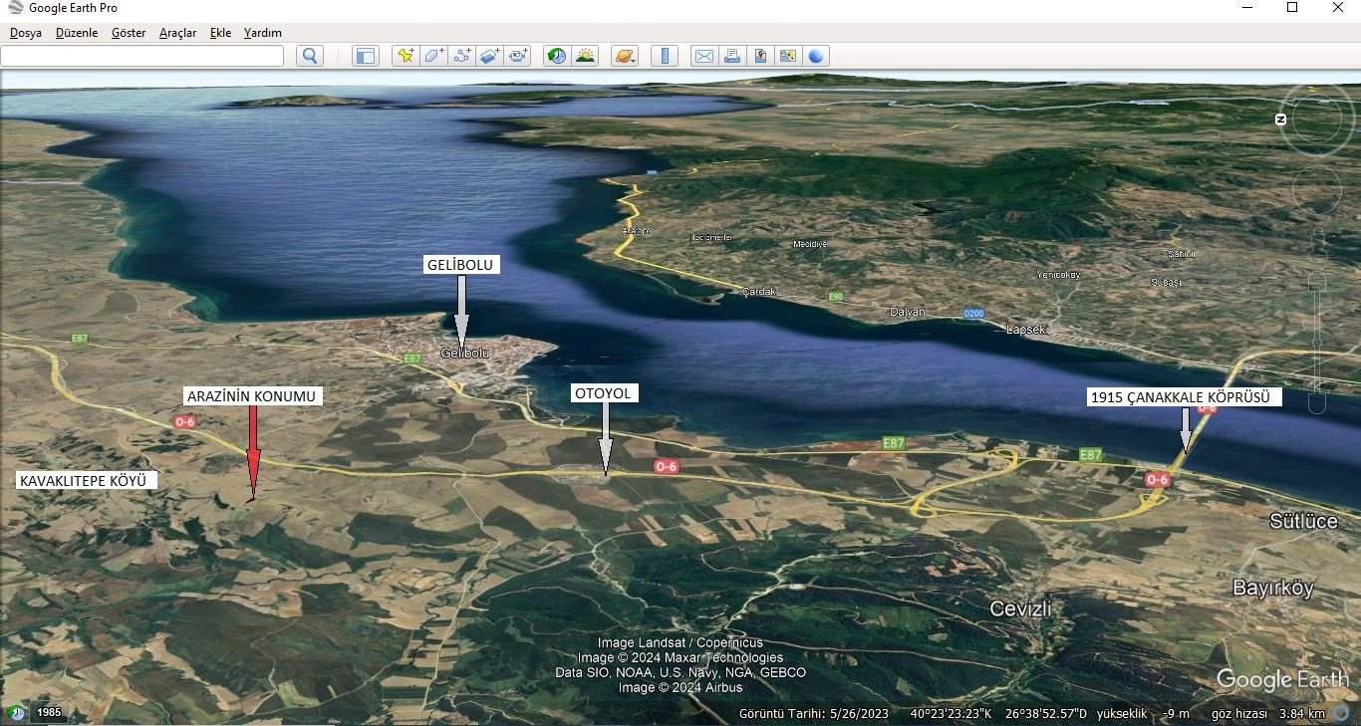Click the print icon

[732, 56]
